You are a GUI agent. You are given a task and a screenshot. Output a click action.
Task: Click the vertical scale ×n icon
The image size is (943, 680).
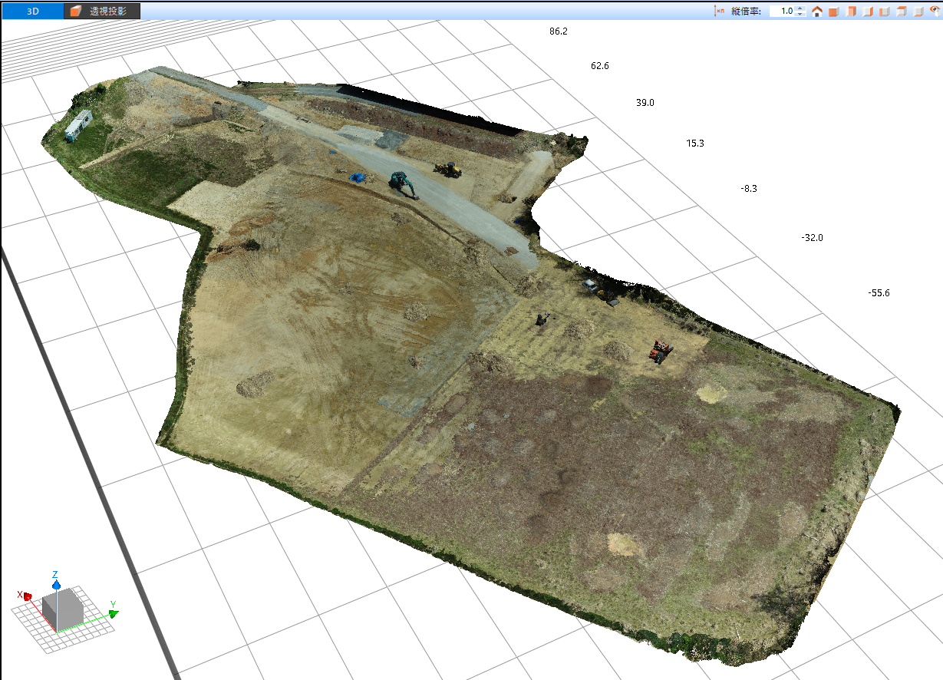719,12
